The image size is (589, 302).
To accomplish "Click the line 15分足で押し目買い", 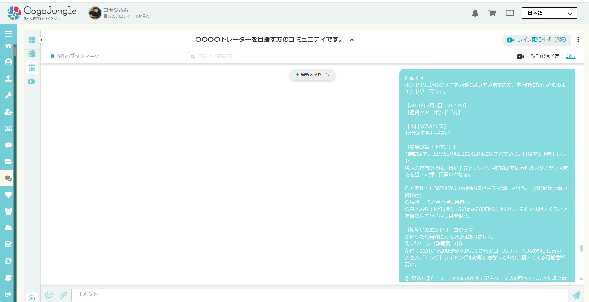I will 427,133.
